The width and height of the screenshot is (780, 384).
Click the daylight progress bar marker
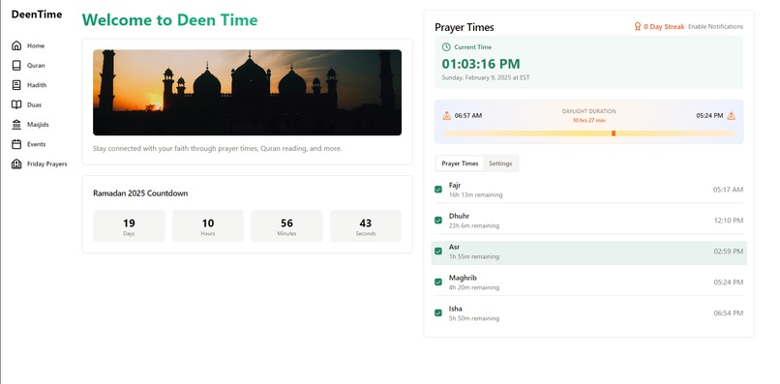pos(614,133)
